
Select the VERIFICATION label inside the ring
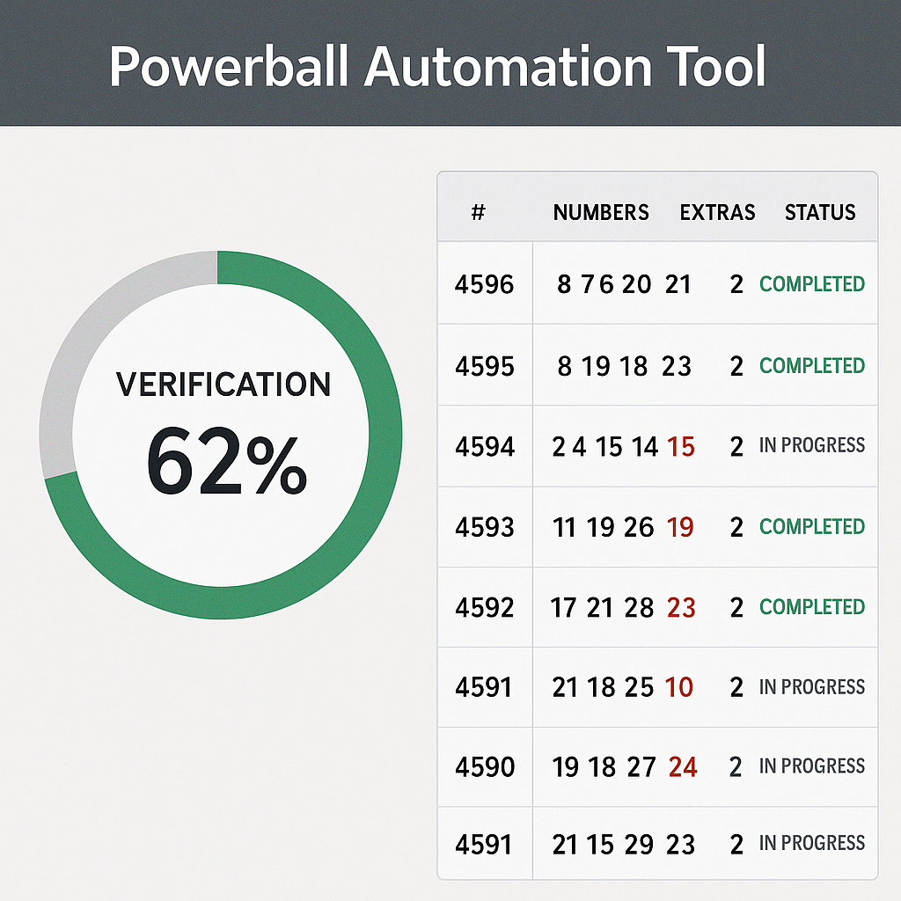point(223,385)
